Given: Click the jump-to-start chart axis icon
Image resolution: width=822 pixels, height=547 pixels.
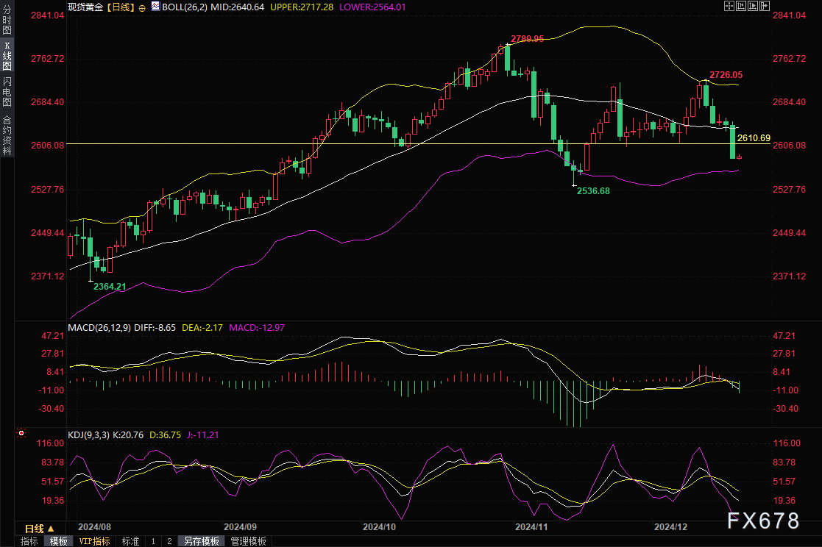Looking at the screenshot, I should click(741, 6).
